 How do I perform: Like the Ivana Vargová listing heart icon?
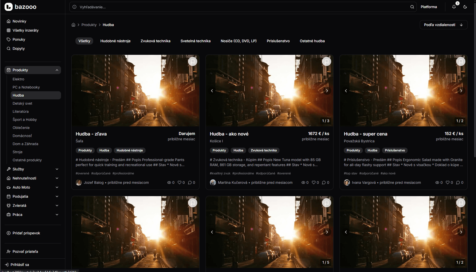pos(448,183)
